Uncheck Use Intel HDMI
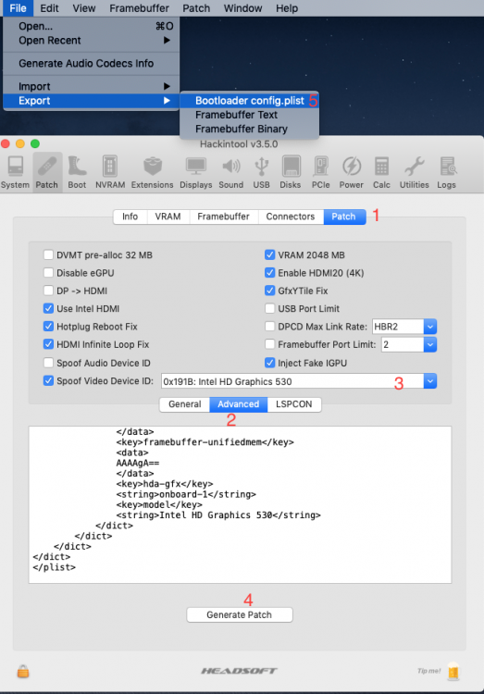Screen dimensions: 484x694 coord(48,308)
